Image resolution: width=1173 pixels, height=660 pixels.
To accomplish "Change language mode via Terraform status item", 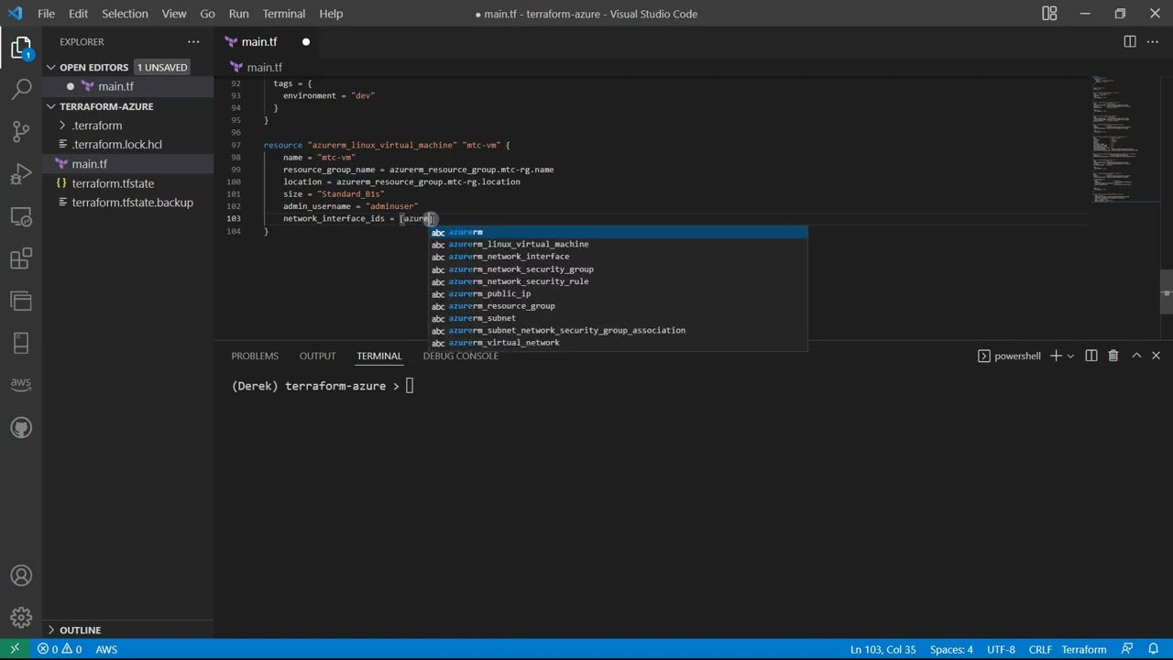I will (1084, 649).
